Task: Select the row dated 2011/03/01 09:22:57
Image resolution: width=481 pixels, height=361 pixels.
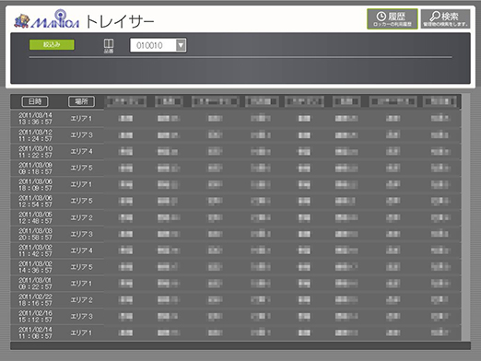Action: [236, 284]
